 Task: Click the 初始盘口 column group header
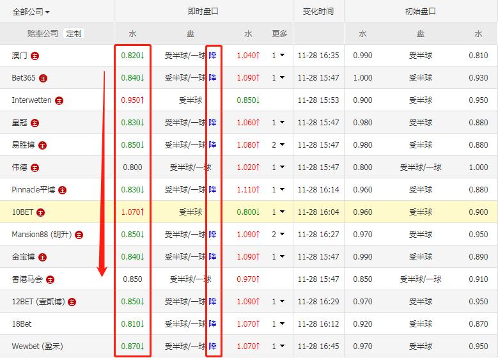pos(421,12)
